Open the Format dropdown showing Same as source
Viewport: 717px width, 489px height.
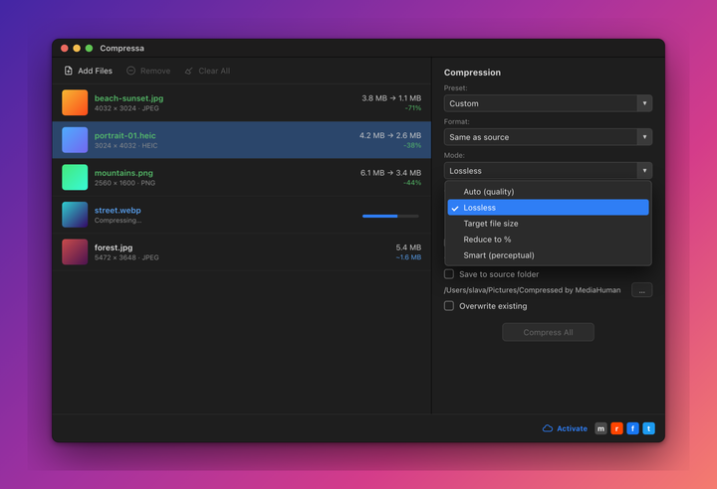(x=548, y=137)
